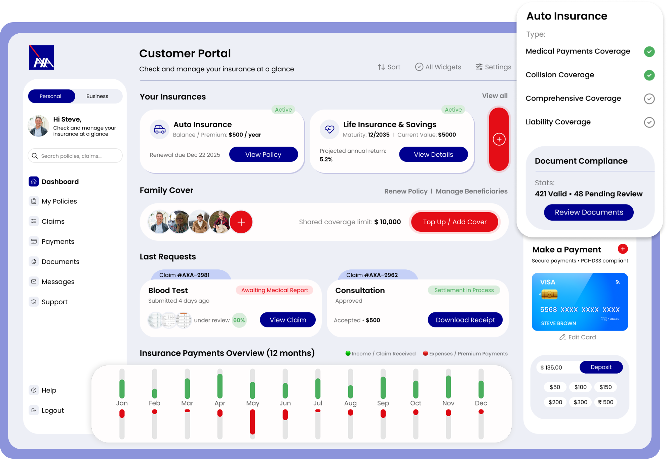This screenshot has width=667, height=459.
Task: Add a family member with red plus
Action: point(241,222)
